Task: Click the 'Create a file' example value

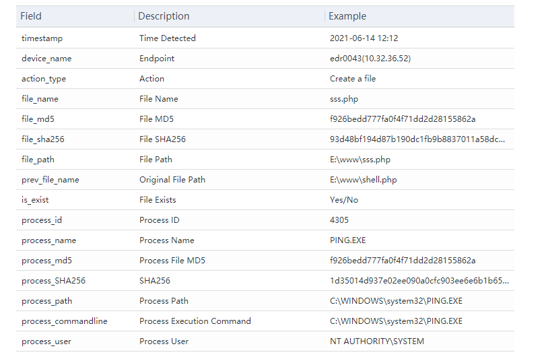Action: 353,79
